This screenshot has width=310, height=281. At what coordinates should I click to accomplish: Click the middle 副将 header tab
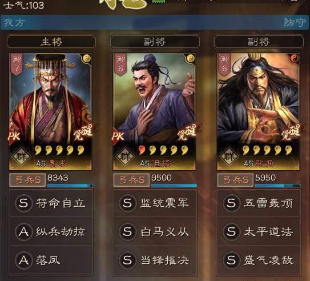tap(155, 42)
